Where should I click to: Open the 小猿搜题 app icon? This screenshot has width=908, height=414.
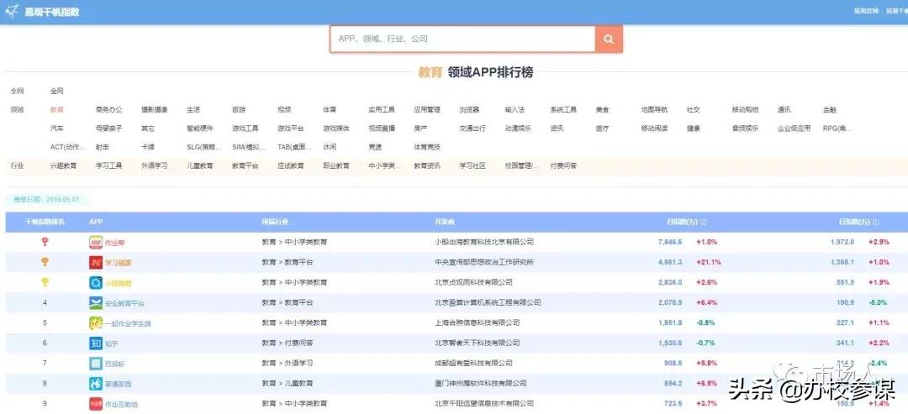coord(96,283)
